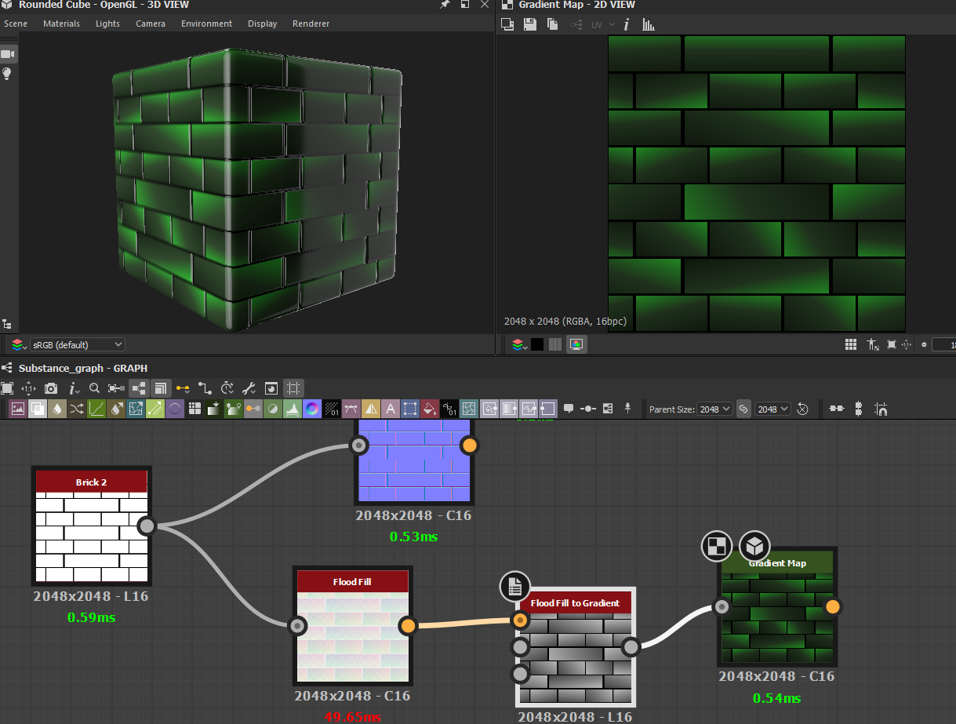Show histogram in the 2D View
956x724 pixels.
(648, 24)
